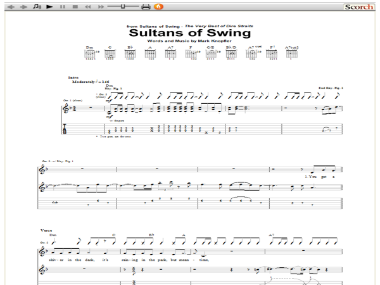Go to the previous page with the back arrow
The width and height of the screenshot is (380, 285).
pos(11,7)
